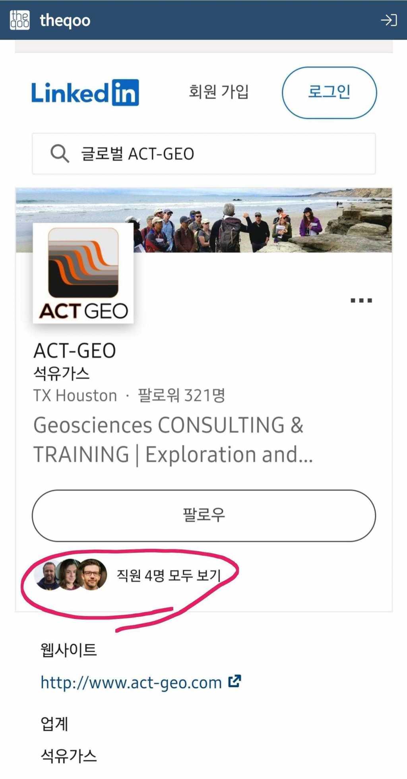
Task: Select the employee avatar wearing glasses
Action: (92, 574)
